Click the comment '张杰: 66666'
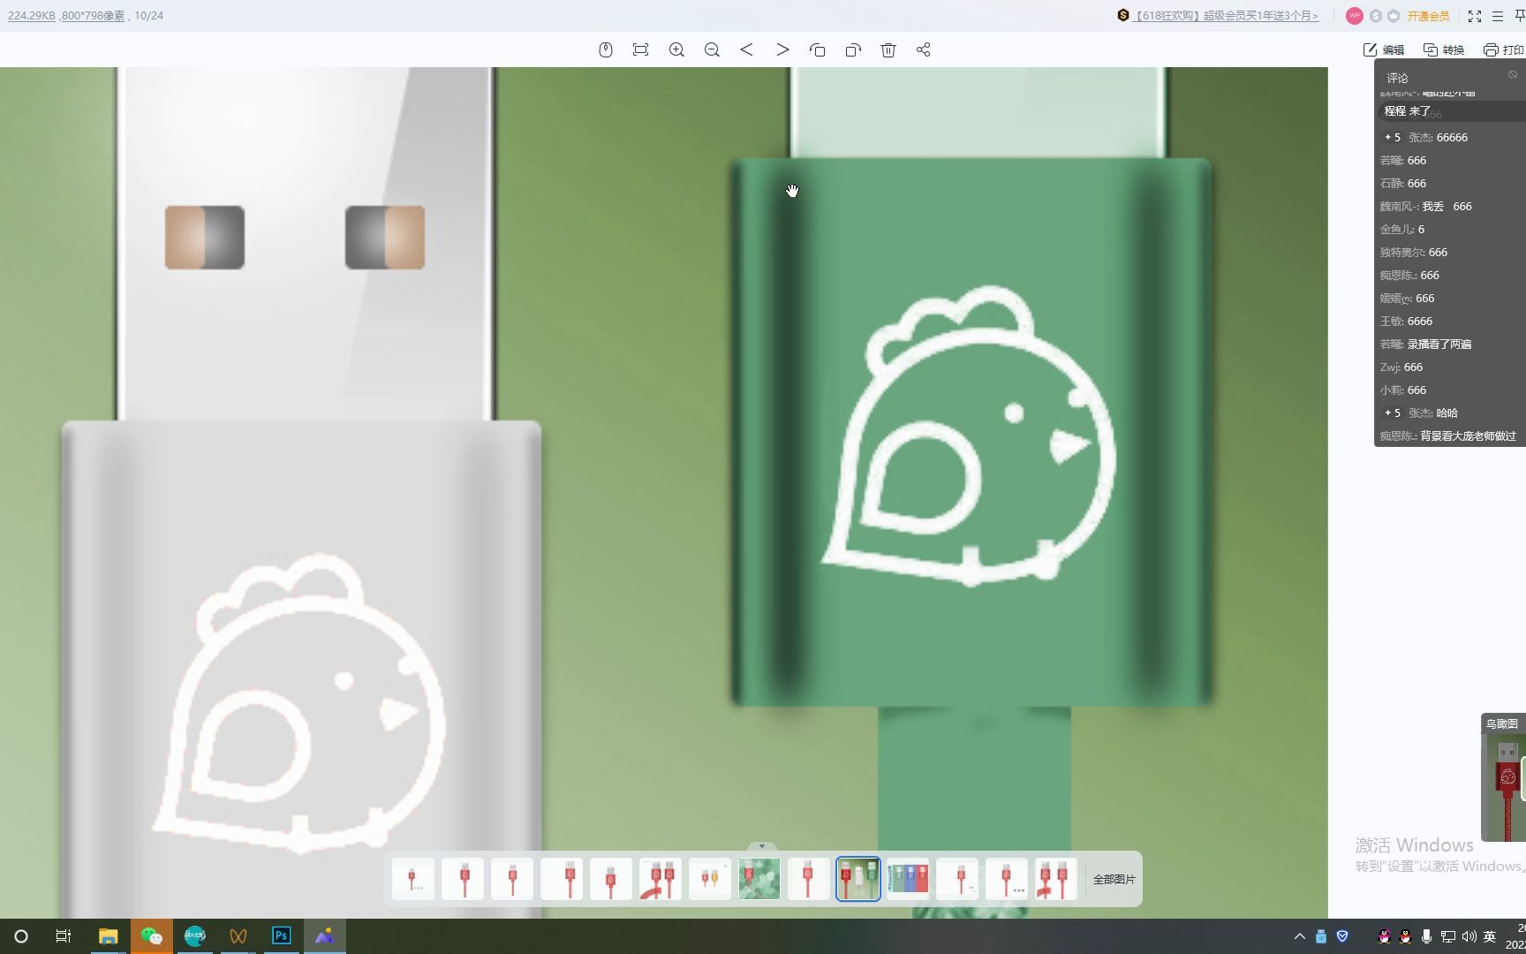The image size is (1526, 954). click(1425, 138)
